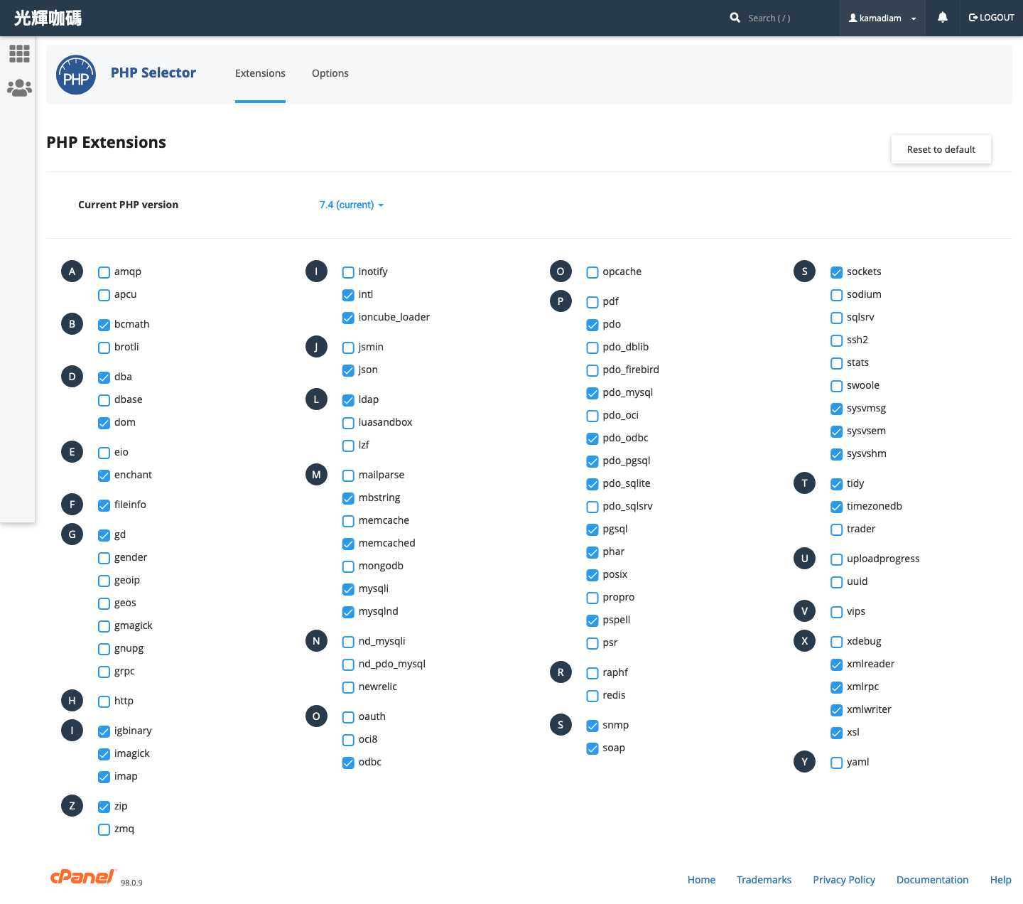
Task: Log out using the LOGOUT link
Action: pos(991,18)
